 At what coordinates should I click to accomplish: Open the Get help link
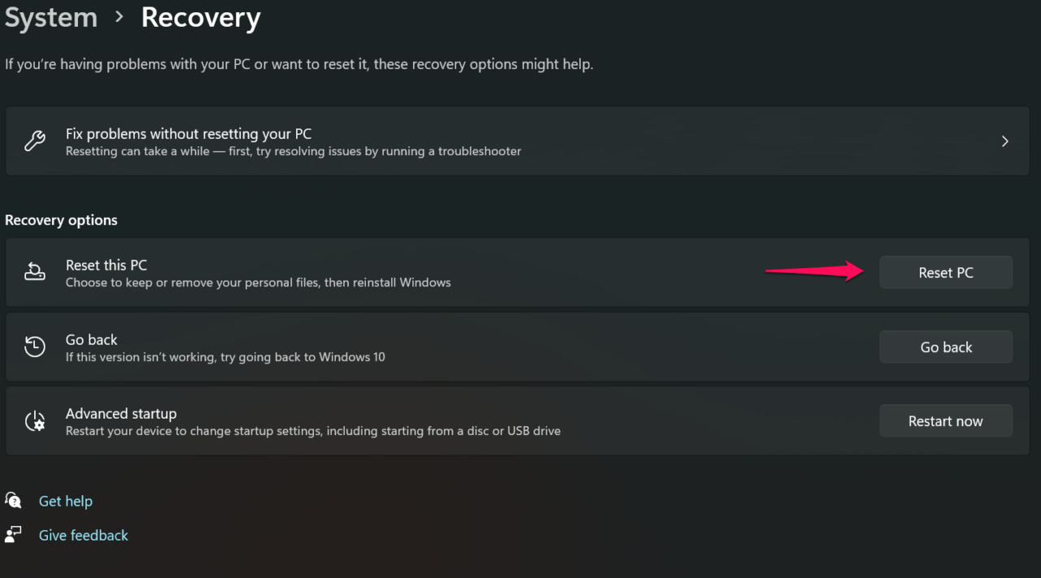point(66,501)
